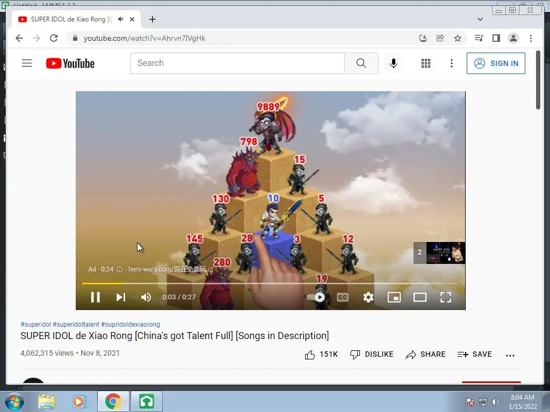Viewport: 550px width, 412px height.
Task: Switch to miniplayer mode
Action: tap(394, 297)
